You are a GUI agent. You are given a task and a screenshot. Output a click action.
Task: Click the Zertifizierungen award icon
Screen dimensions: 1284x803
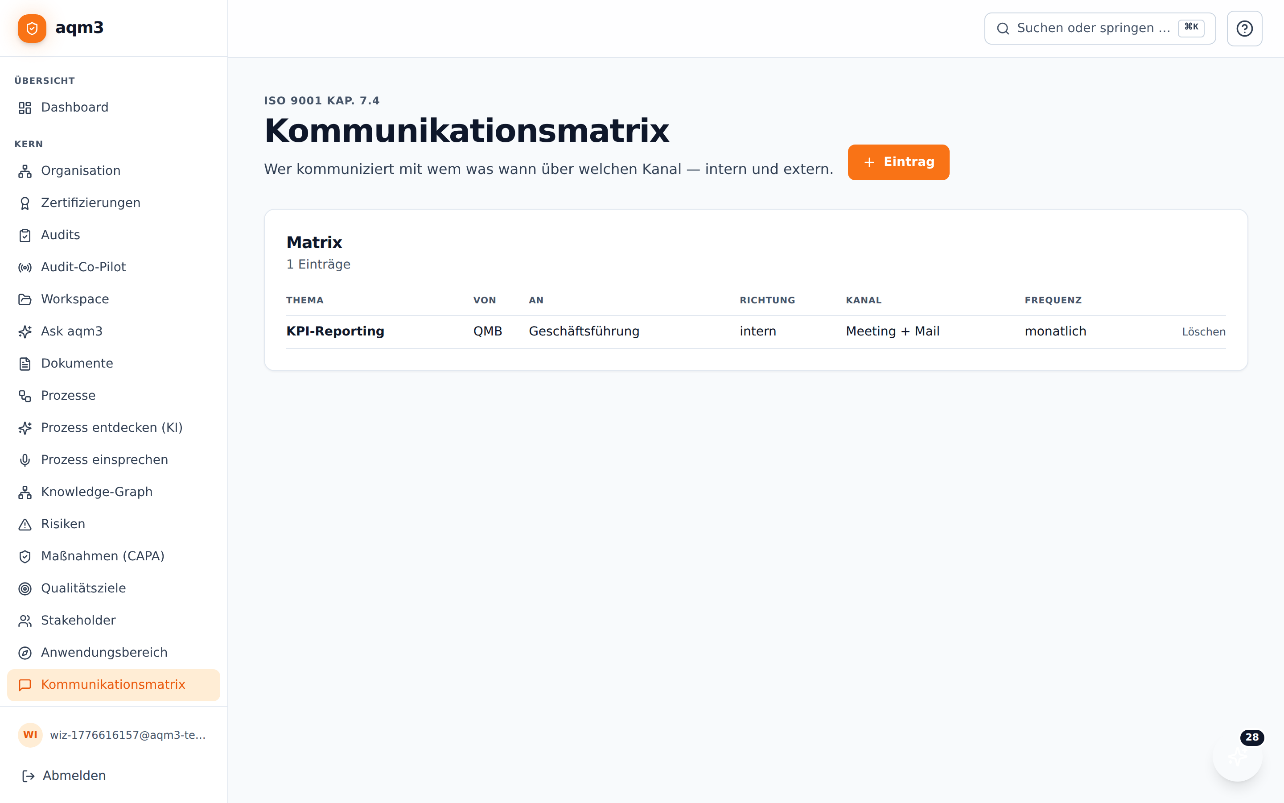click(25, 203)
